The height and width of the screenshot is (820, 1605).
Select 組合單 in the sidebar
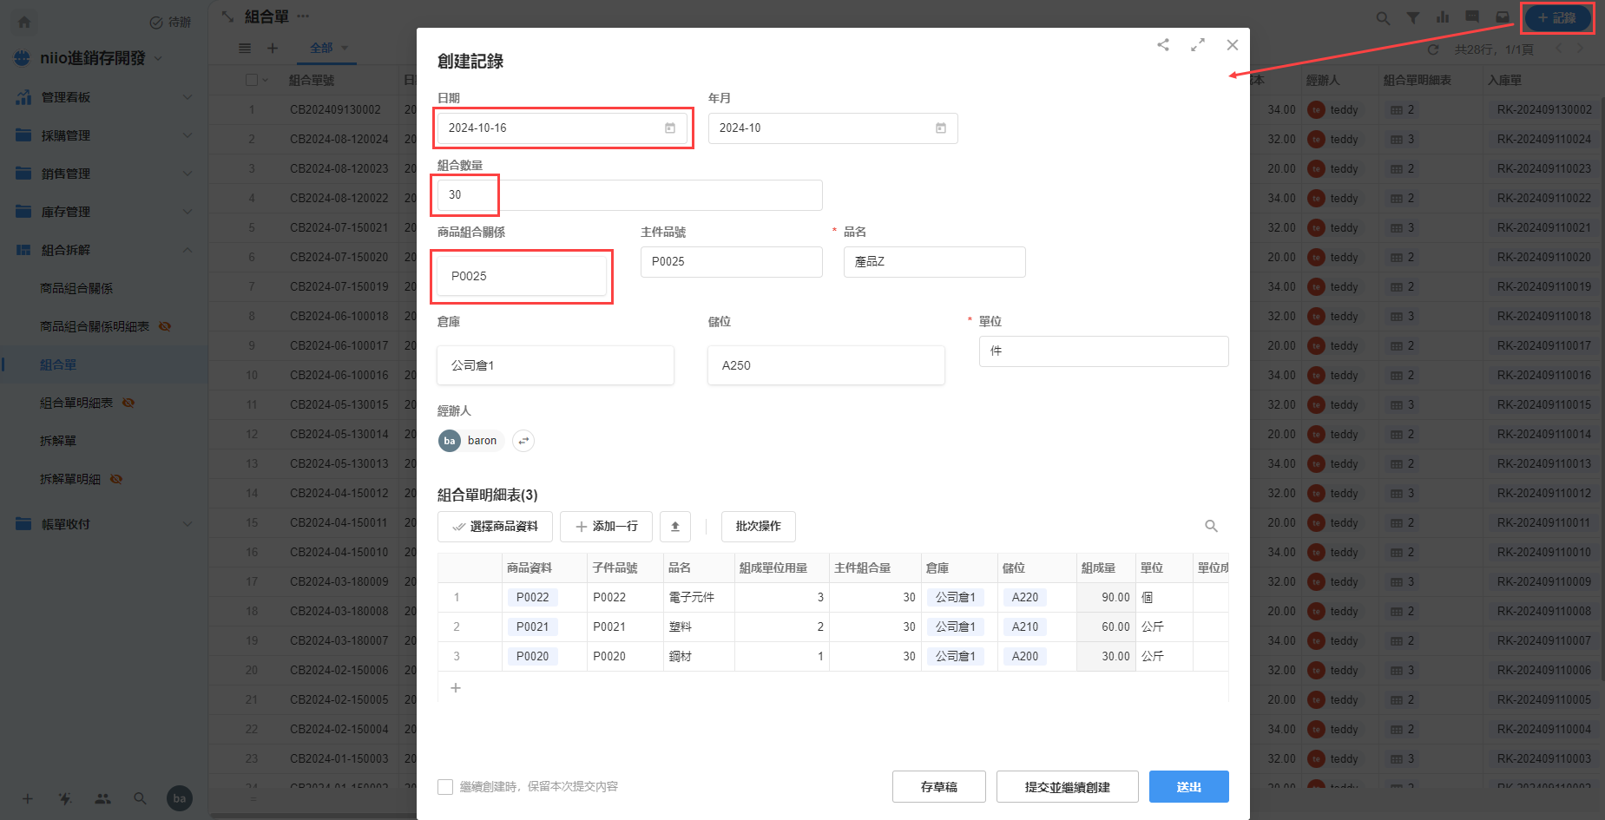tap(58, 364)
